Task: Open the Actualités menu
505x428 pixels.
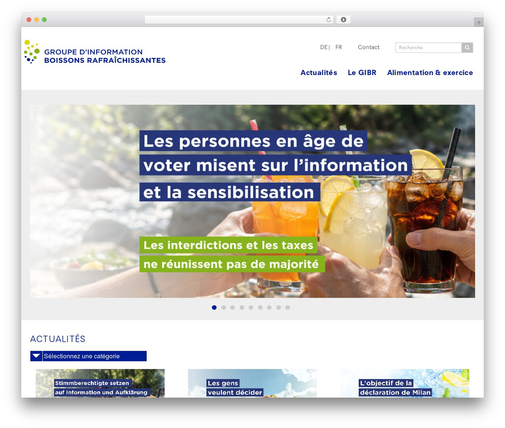Action: pyautogui.click(x=319, y=73)
